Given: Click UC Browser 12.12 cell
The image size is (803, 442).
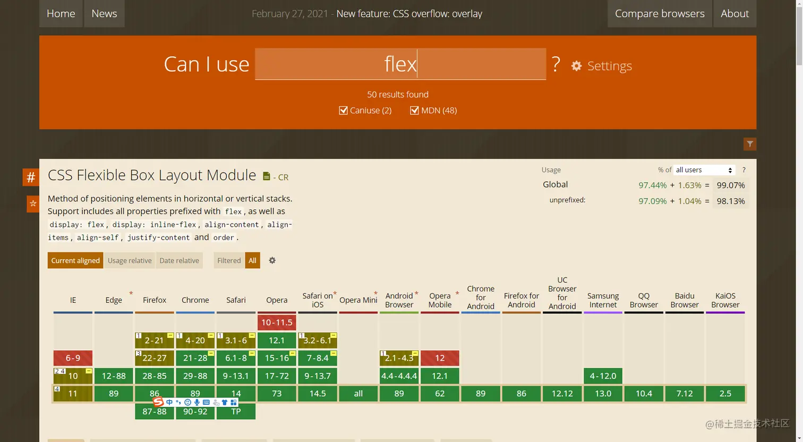Looking at the screenshot, I should (x=562, y=394).
